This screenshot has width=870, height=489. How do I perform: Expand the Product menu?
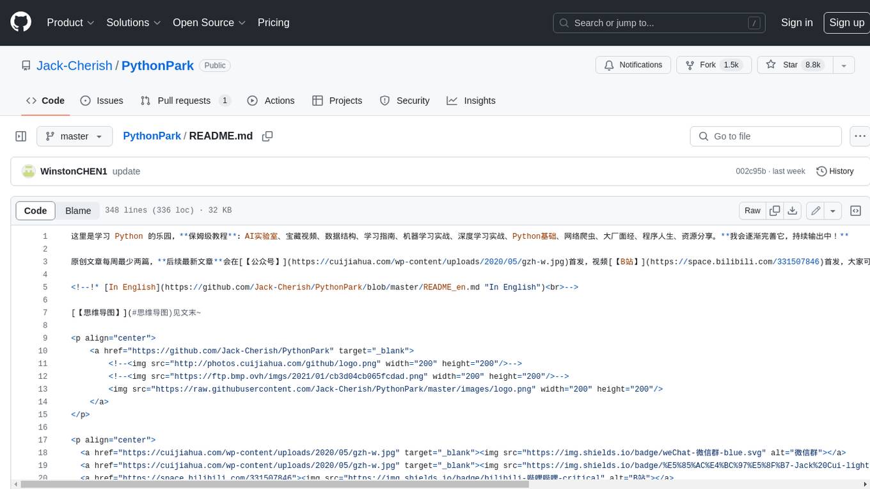70,22
